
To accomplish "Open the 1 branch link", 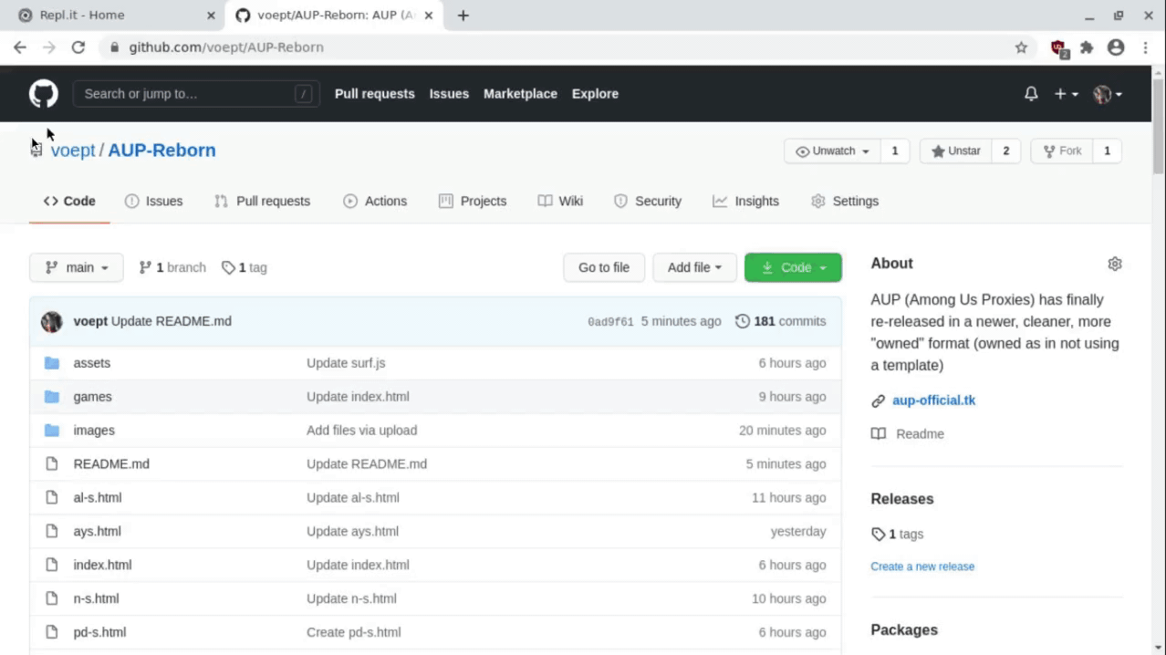I will pos(172,267).
